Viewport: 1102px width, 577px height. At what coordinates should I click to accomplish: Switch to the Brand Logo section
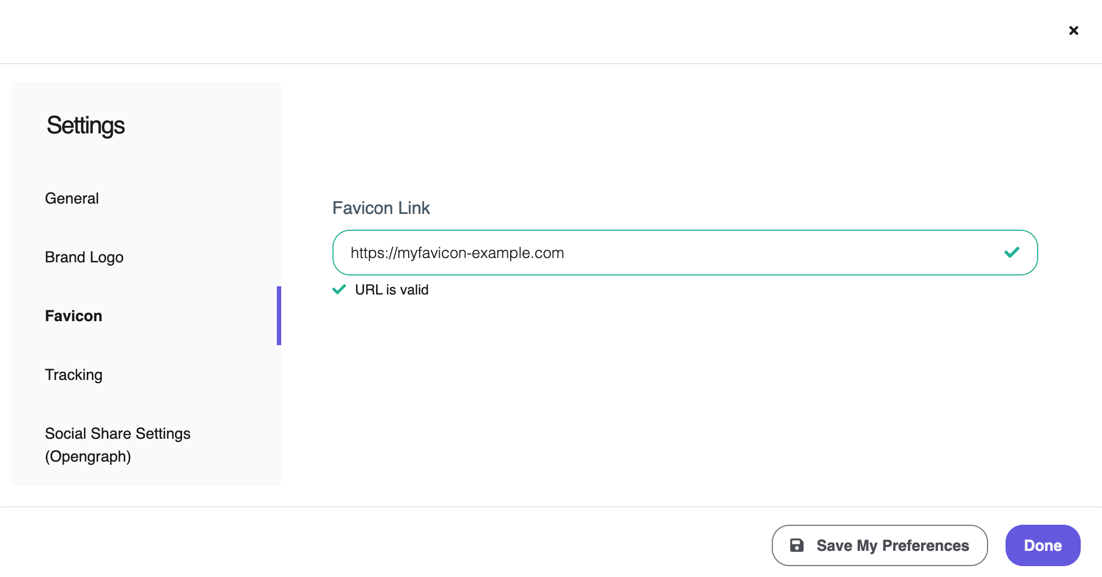point(84,257)
